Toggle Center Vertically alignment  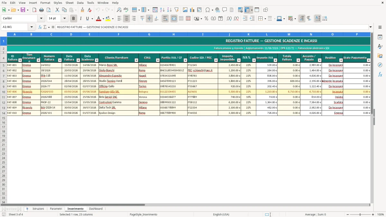tap(149, 19)
